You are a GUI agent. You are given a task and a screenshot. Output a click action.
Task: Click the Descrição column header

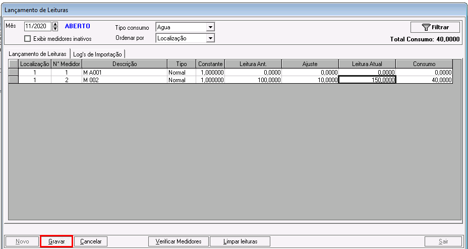pyautogui.click(x=125, y=64)
